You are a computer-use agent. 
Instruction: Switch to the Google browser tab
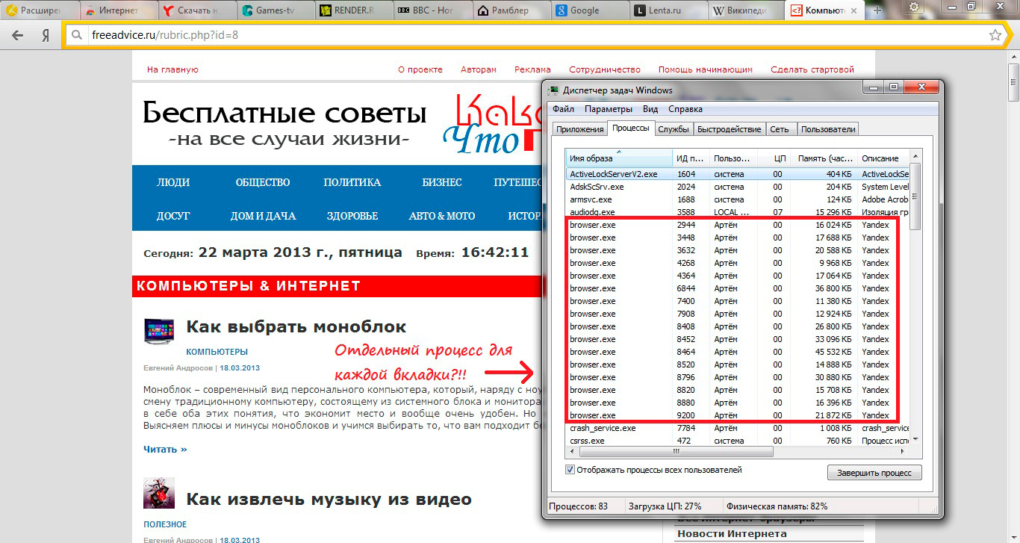[588, 10]
